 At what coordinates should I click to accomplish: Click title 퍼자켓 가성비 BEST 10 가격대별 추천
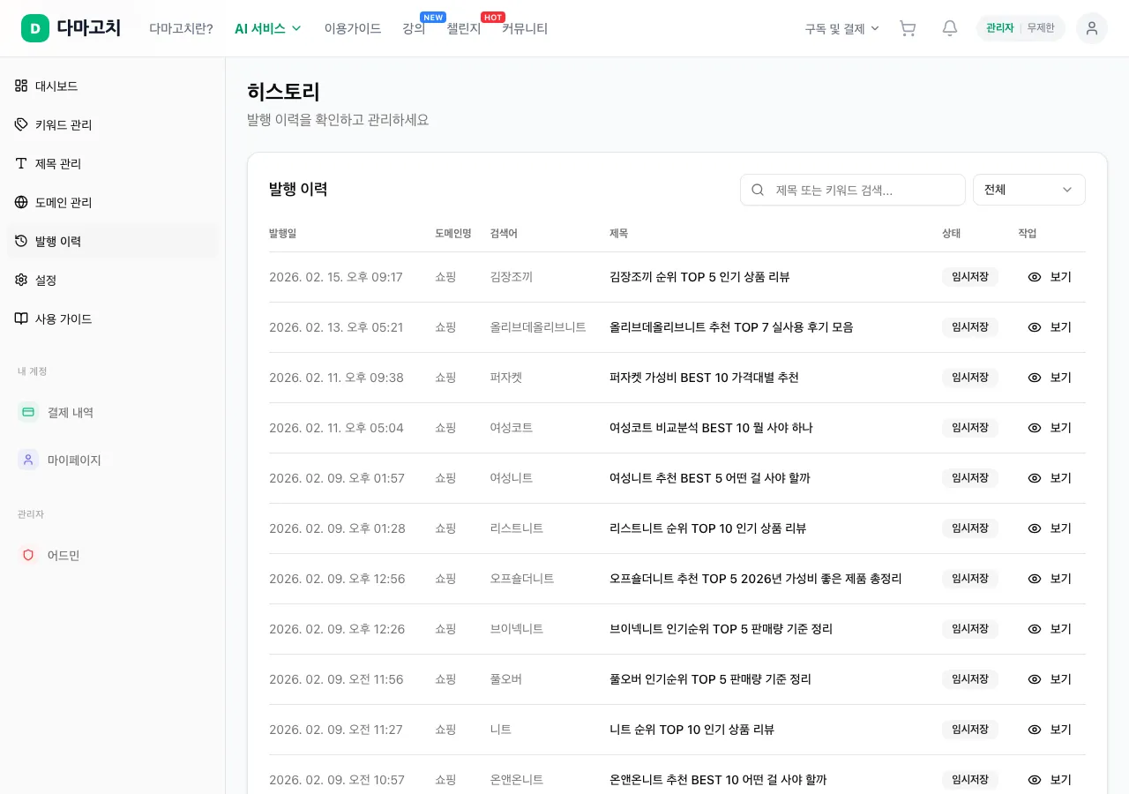[x=704, y=378]
